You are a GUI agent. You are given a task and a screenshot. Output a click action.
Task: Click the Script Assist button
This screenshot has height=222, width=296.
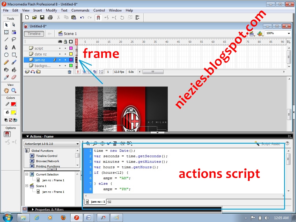tap(267, 144)
